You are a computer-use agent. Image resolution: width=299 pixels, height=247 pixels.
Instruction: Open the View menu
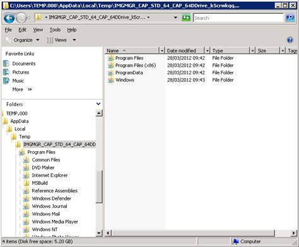[38, 30]
